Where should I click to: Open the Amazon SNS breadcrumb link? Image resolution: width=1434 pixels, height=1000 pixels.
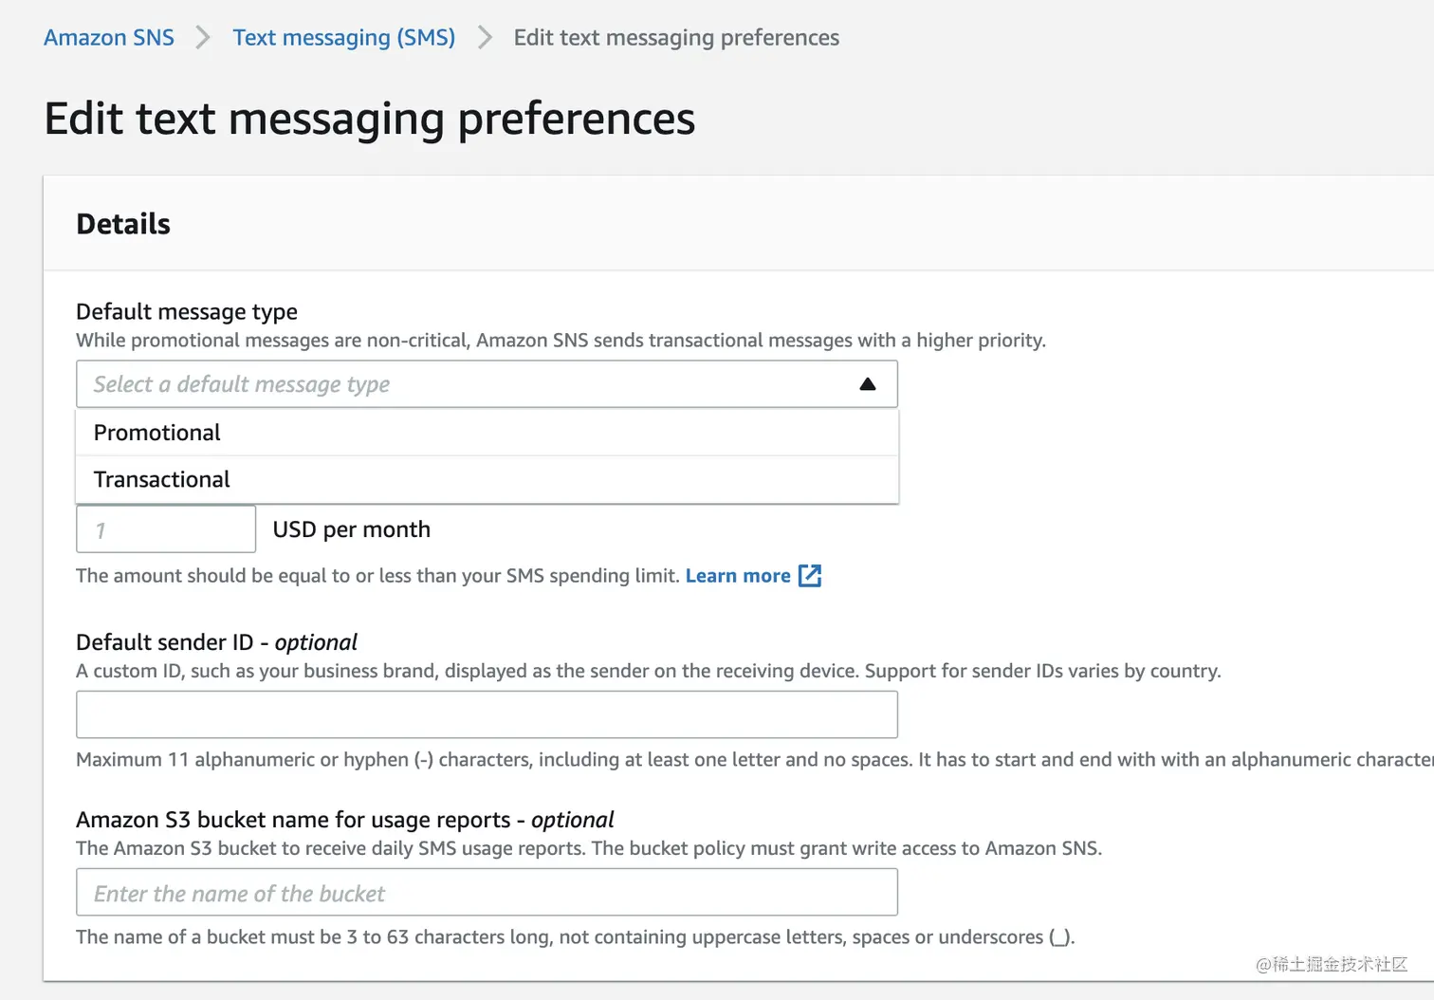click(x=108, y=37)
